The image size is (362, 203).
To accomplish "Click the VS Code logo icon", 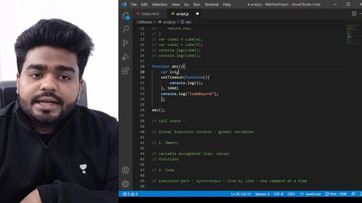I will (x=124, y=4).
